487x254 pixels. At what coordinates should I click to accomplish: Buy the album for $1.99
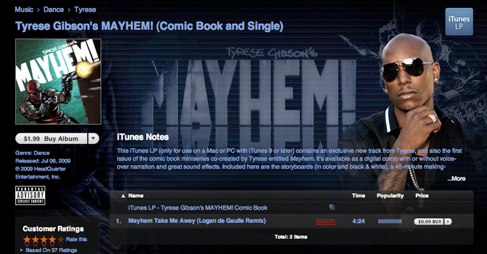[x=52, y=139]
